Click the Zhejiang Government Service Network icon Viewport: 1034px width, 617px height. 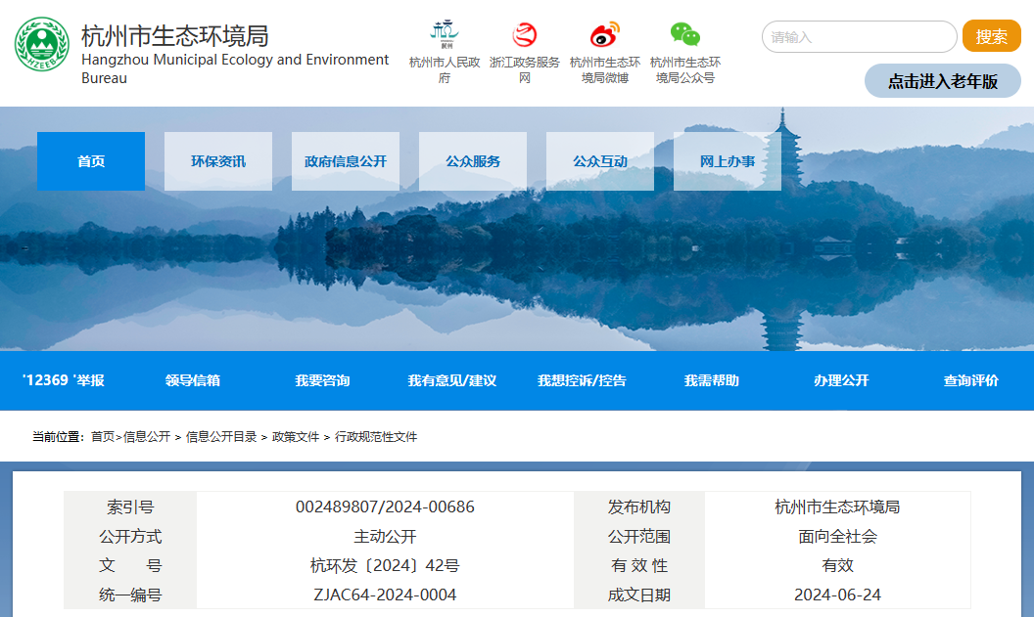click(525, 37)
